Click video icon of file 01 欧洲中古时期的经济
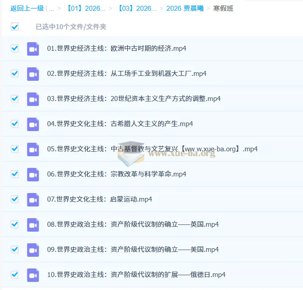303x290 pixels. point(33,49)
